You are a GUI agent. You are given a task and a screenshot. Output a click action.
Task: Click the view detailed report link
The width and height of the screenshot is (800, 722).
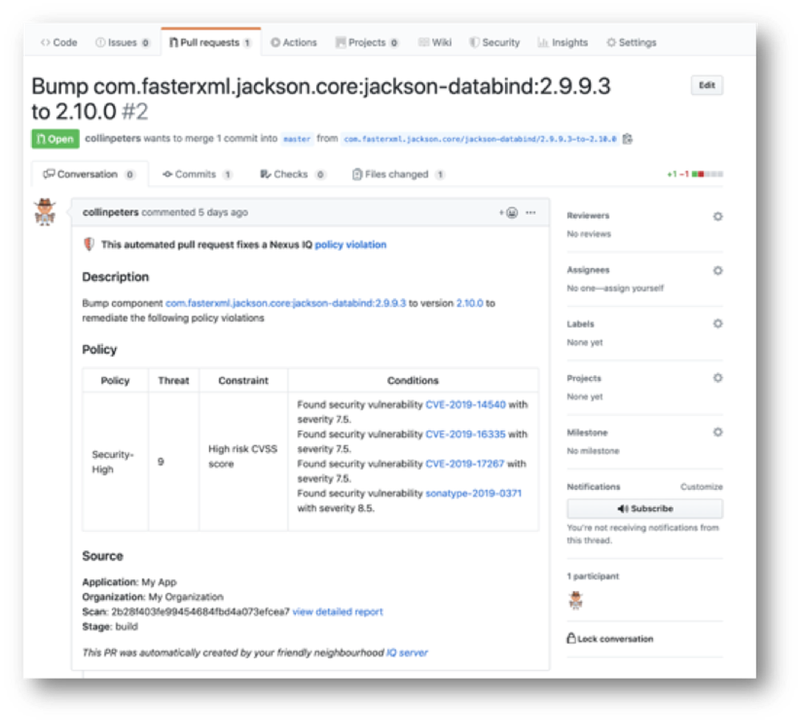pos(338,612)
